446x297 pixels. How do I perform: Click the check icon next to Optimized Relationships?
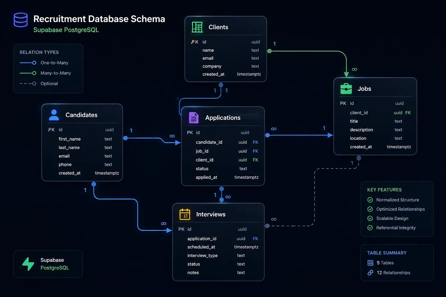(x=370, y=209)
